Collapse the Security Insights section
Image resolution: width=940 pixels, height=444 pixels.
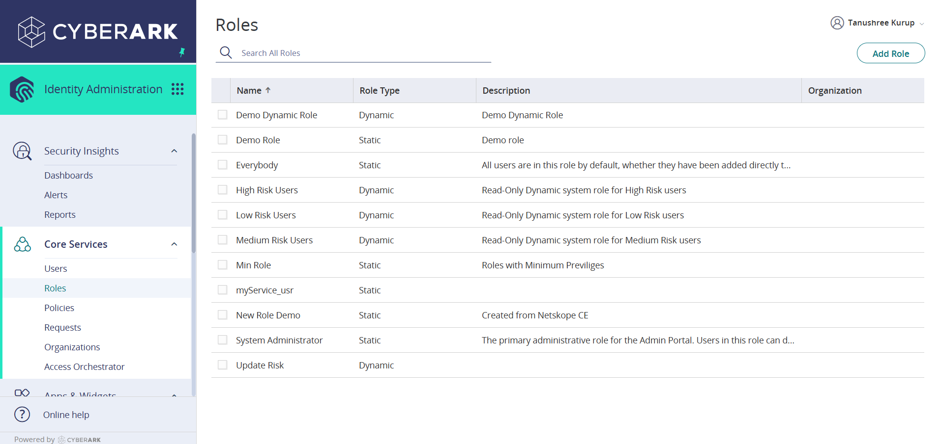[x=174, y=151]
